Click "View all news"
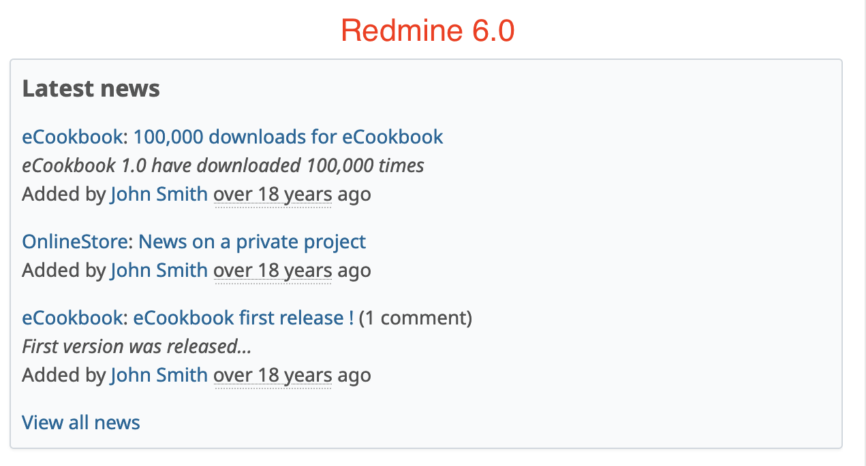 pos(80,422)
